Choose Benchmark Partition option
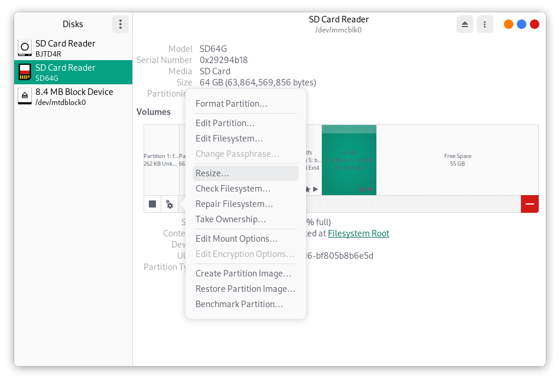The height and width of the screenshot is (382, 560). click(x=239, y=304)
